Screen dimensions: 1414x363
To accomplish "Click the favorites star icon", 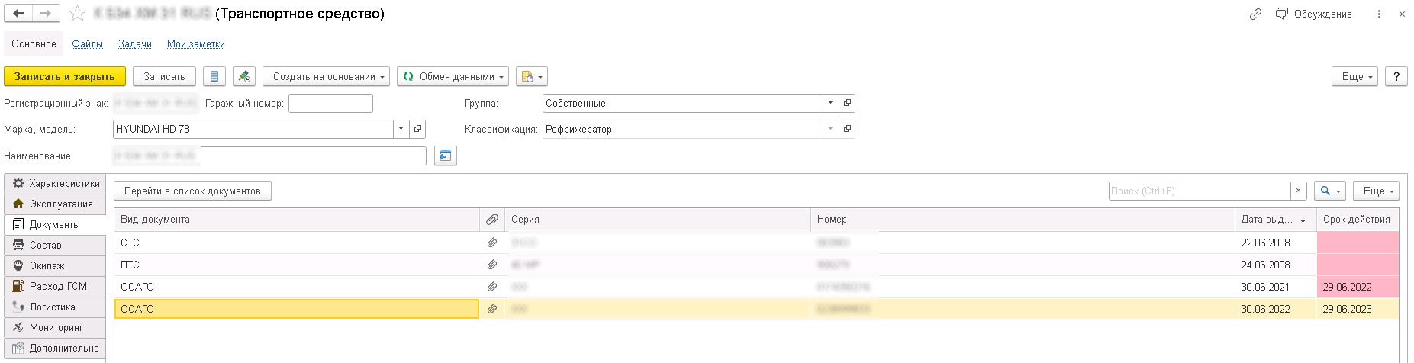I will pos(77,14).
